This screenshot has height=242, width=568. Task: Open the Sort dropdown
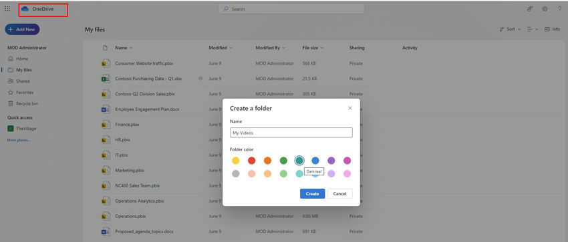click(x=510, y=29)
